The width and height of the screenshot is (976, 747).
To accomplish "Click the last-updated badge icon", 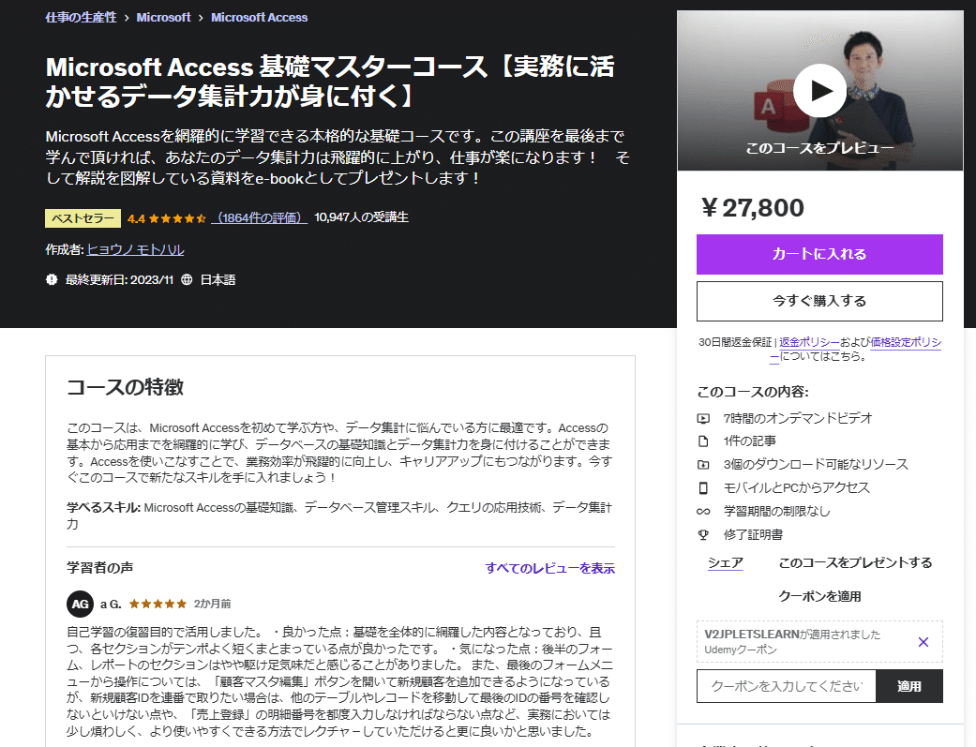I will [52, 279].
